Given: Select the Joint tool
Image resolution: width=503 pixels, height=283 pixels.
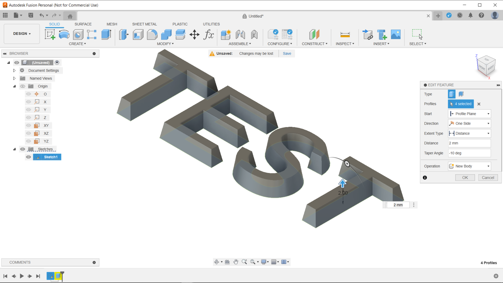Looking at the screenshot, I should 240,35.
